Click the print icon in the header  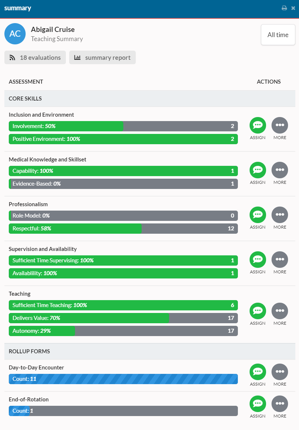284,7
